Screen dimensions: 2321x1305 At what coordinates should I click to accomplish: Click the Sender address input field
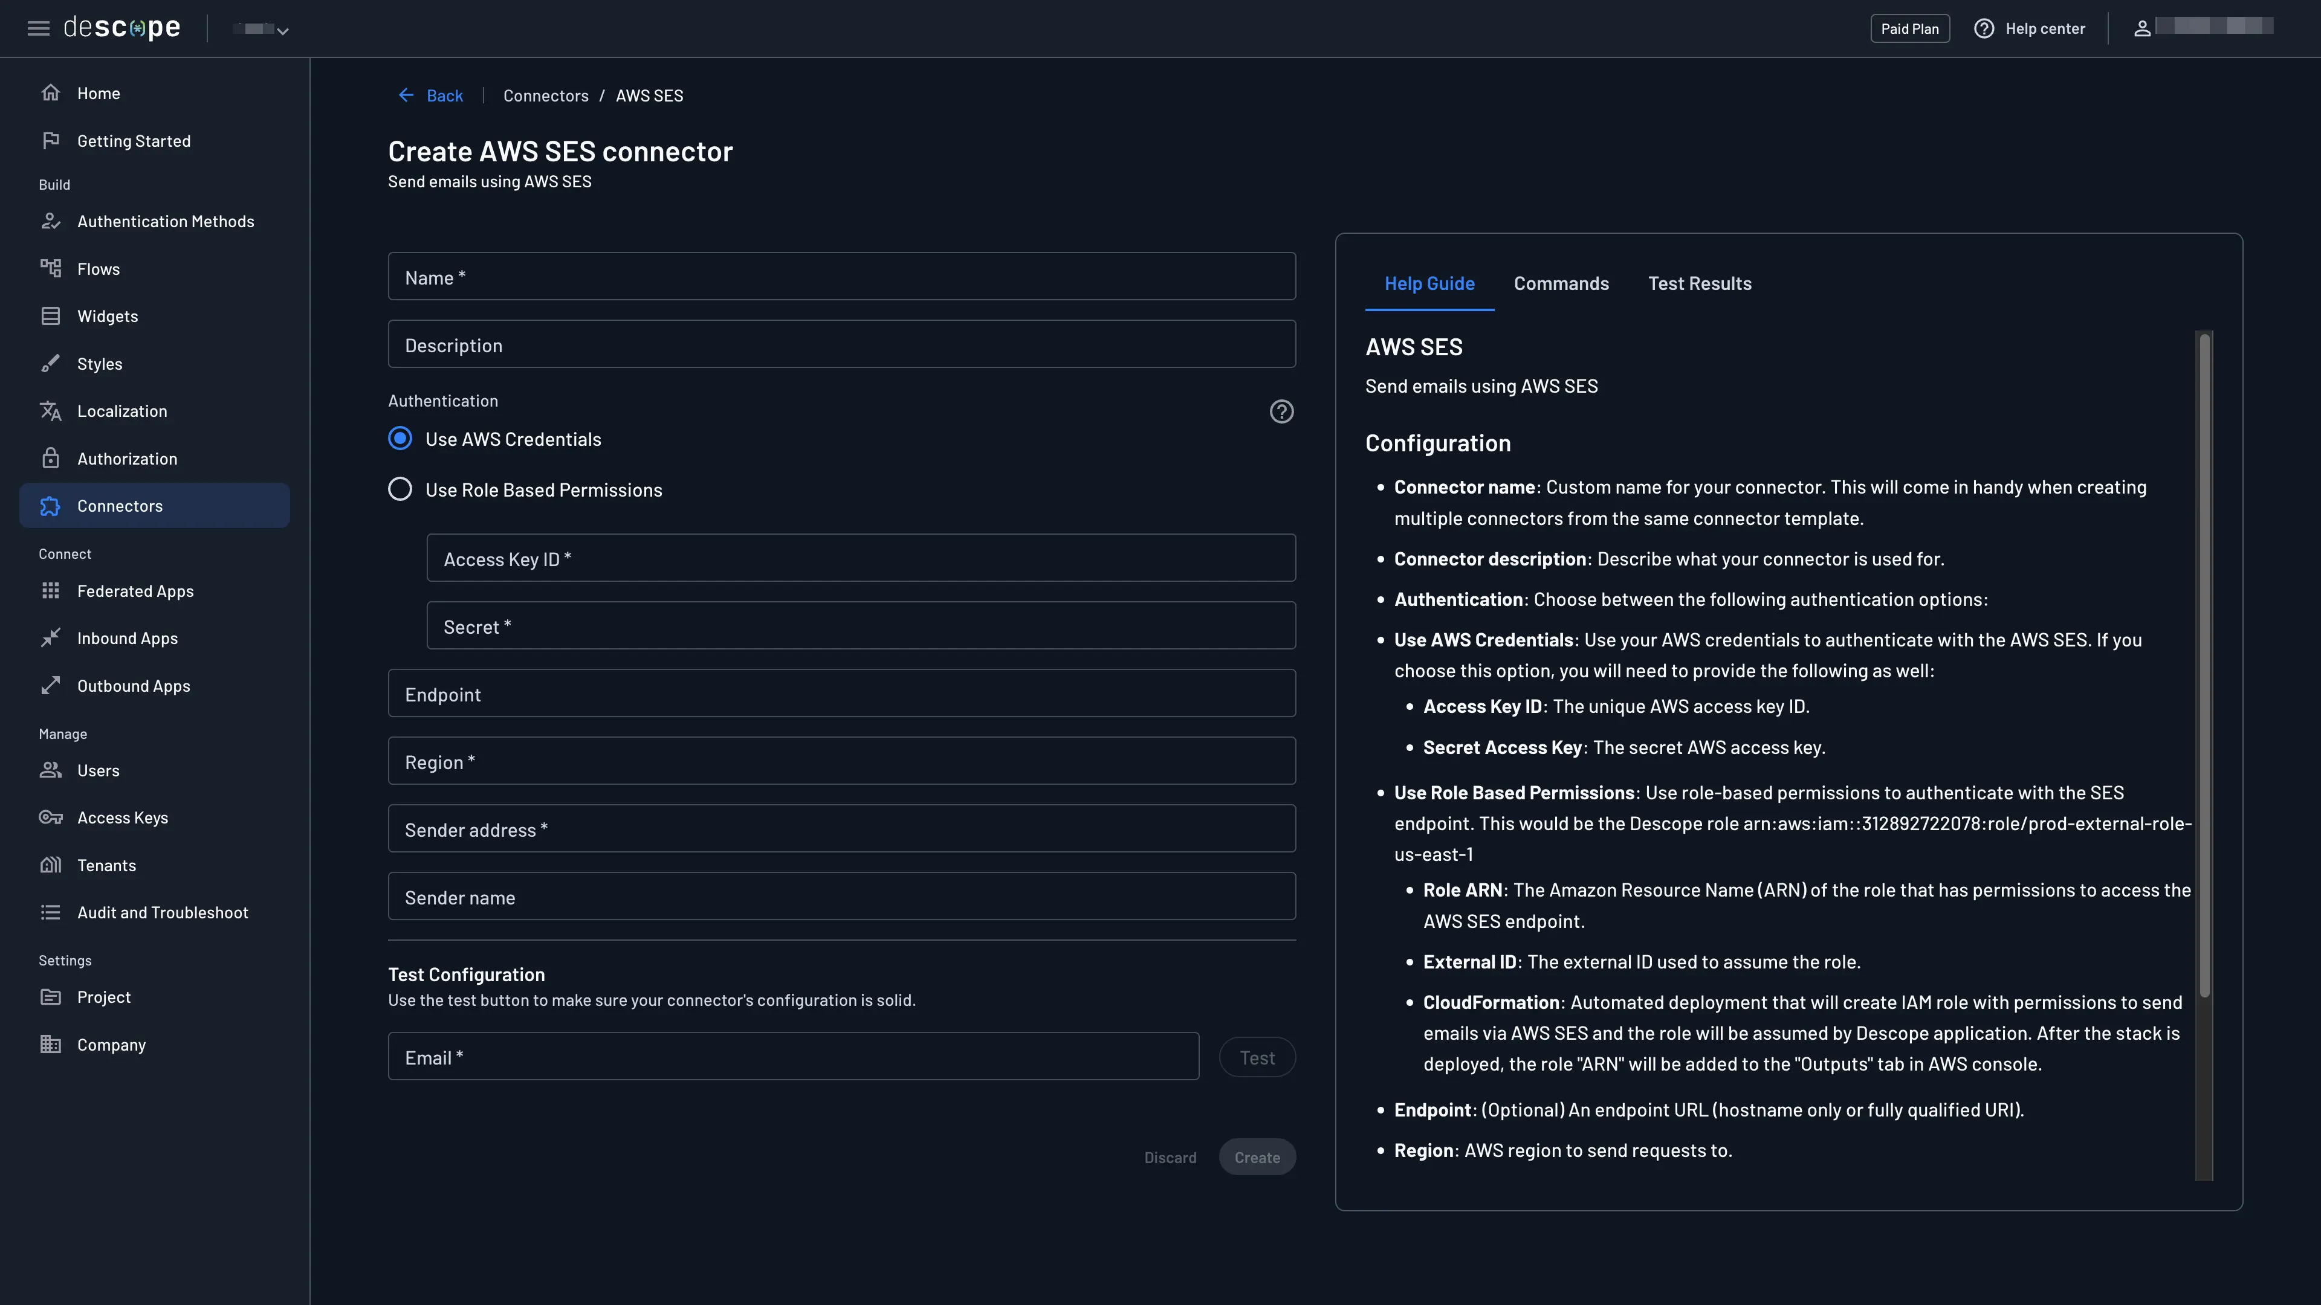click(841, 828)
